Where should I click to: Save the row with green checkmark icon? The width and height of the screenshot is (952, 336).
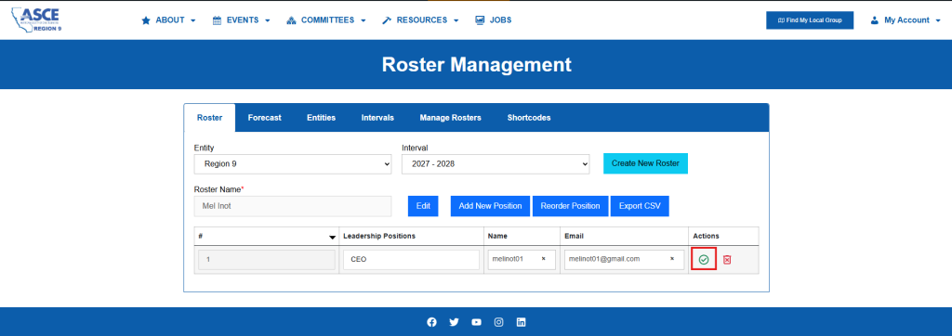pos(704,260)
